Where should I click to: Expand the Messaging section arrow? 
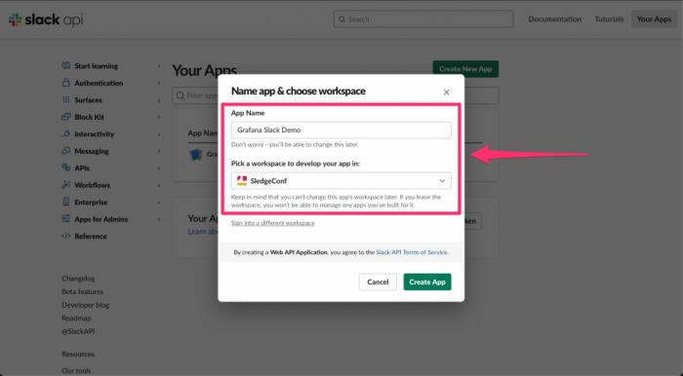click(159, 151)
